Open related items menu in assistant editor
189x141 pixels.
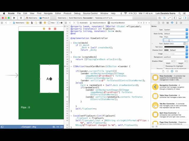click(66, 23)
